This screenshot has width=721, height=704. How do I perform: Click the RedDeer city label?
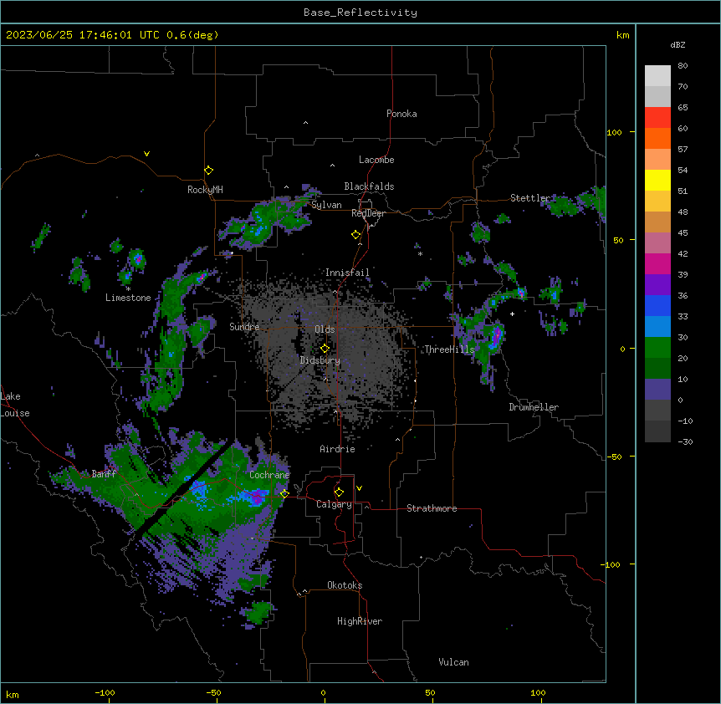tap(368, 213)
